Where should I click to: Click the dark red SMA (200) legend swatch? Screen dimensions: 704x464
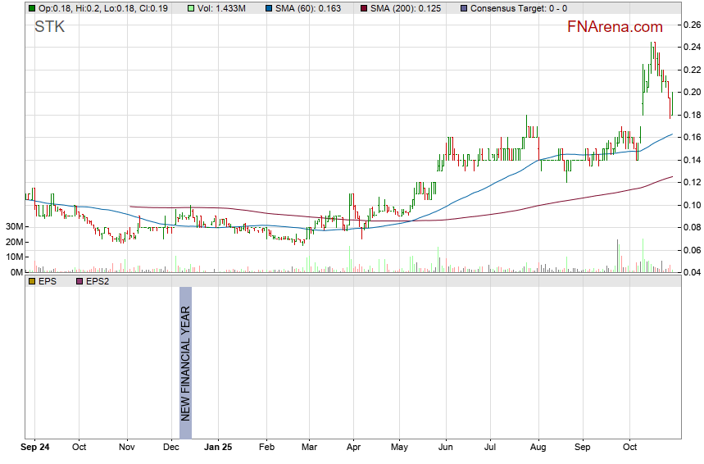coord(365,7)
